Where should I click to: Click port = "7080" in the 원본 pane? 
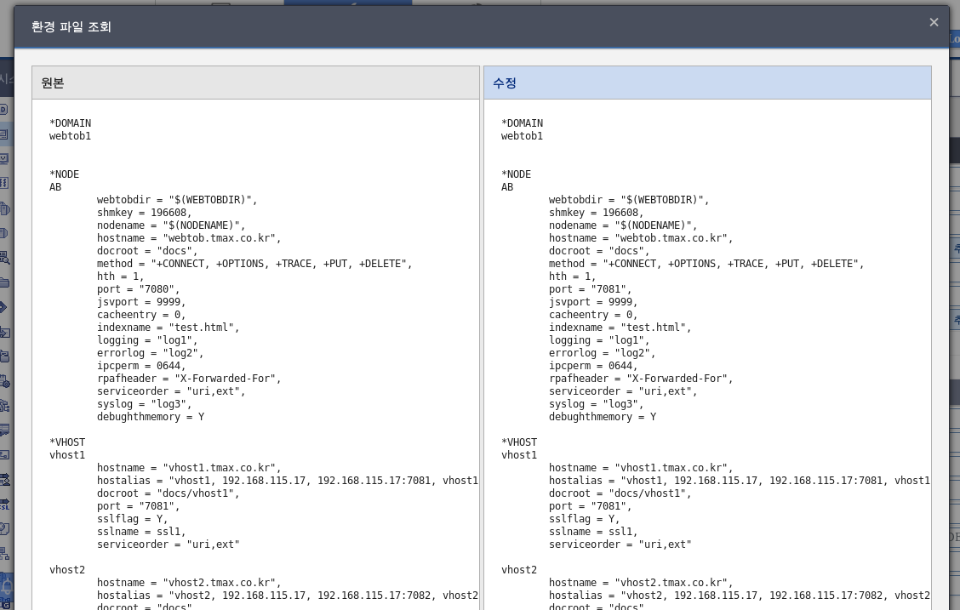138,289
